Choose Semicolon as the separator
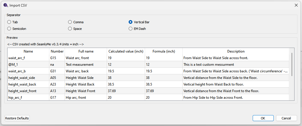Image resolution: width=302 pixels, height=126 pixels. [9, 29]
